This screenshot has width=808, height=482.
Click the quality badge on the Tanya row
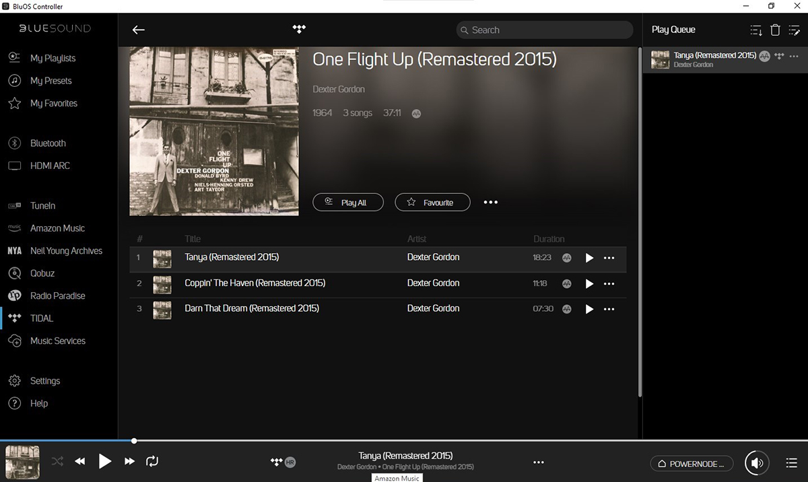[567, 258]
